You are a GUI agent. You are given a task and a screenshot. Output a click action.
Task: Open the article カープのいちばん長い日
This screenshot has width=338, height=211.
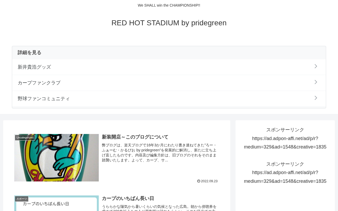(x=128, y=198)
